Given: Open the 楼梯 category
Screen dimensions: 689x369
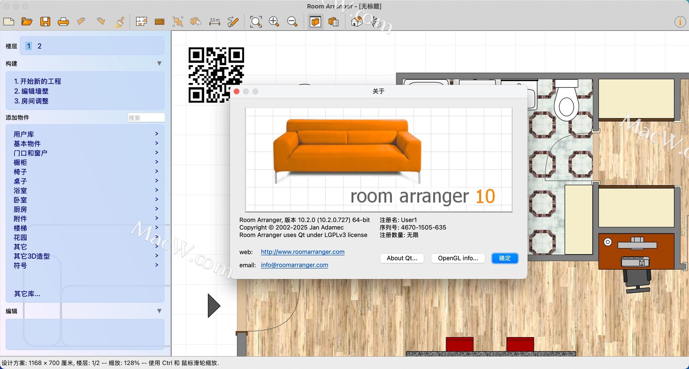Looking at the screenshot, I should tap(86, 228).
